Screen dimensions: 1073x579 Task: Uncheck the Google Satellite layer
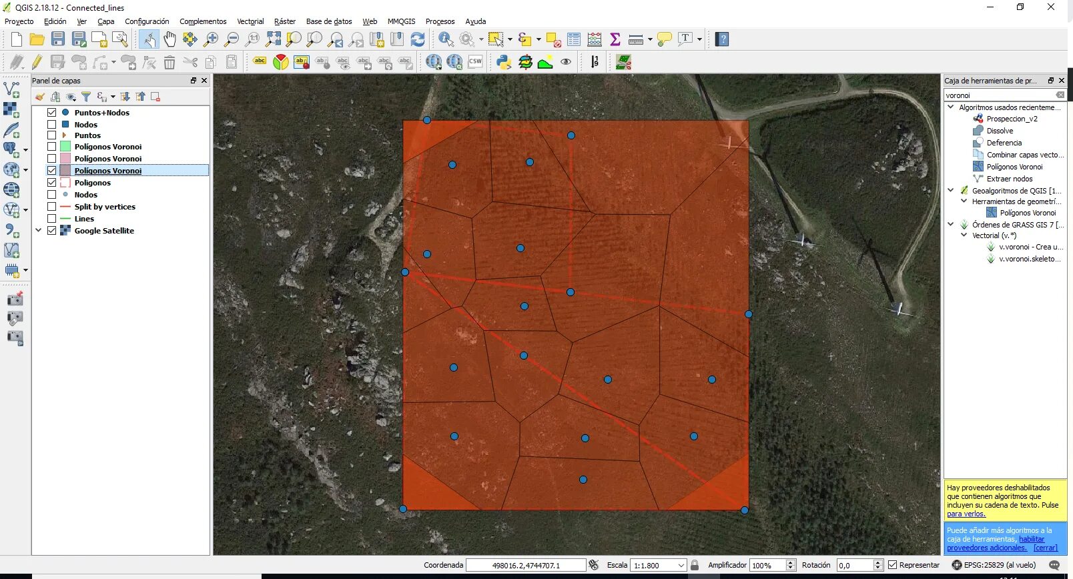(51, 231)
